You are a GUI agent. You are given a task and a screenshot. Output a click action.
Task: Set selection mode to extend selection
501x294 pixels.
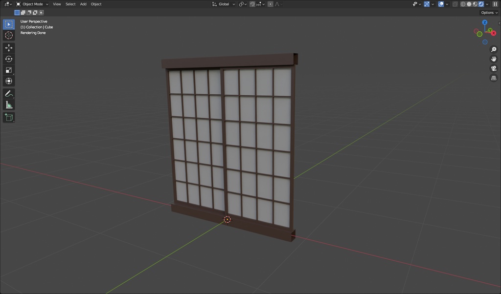click(23, 12)
